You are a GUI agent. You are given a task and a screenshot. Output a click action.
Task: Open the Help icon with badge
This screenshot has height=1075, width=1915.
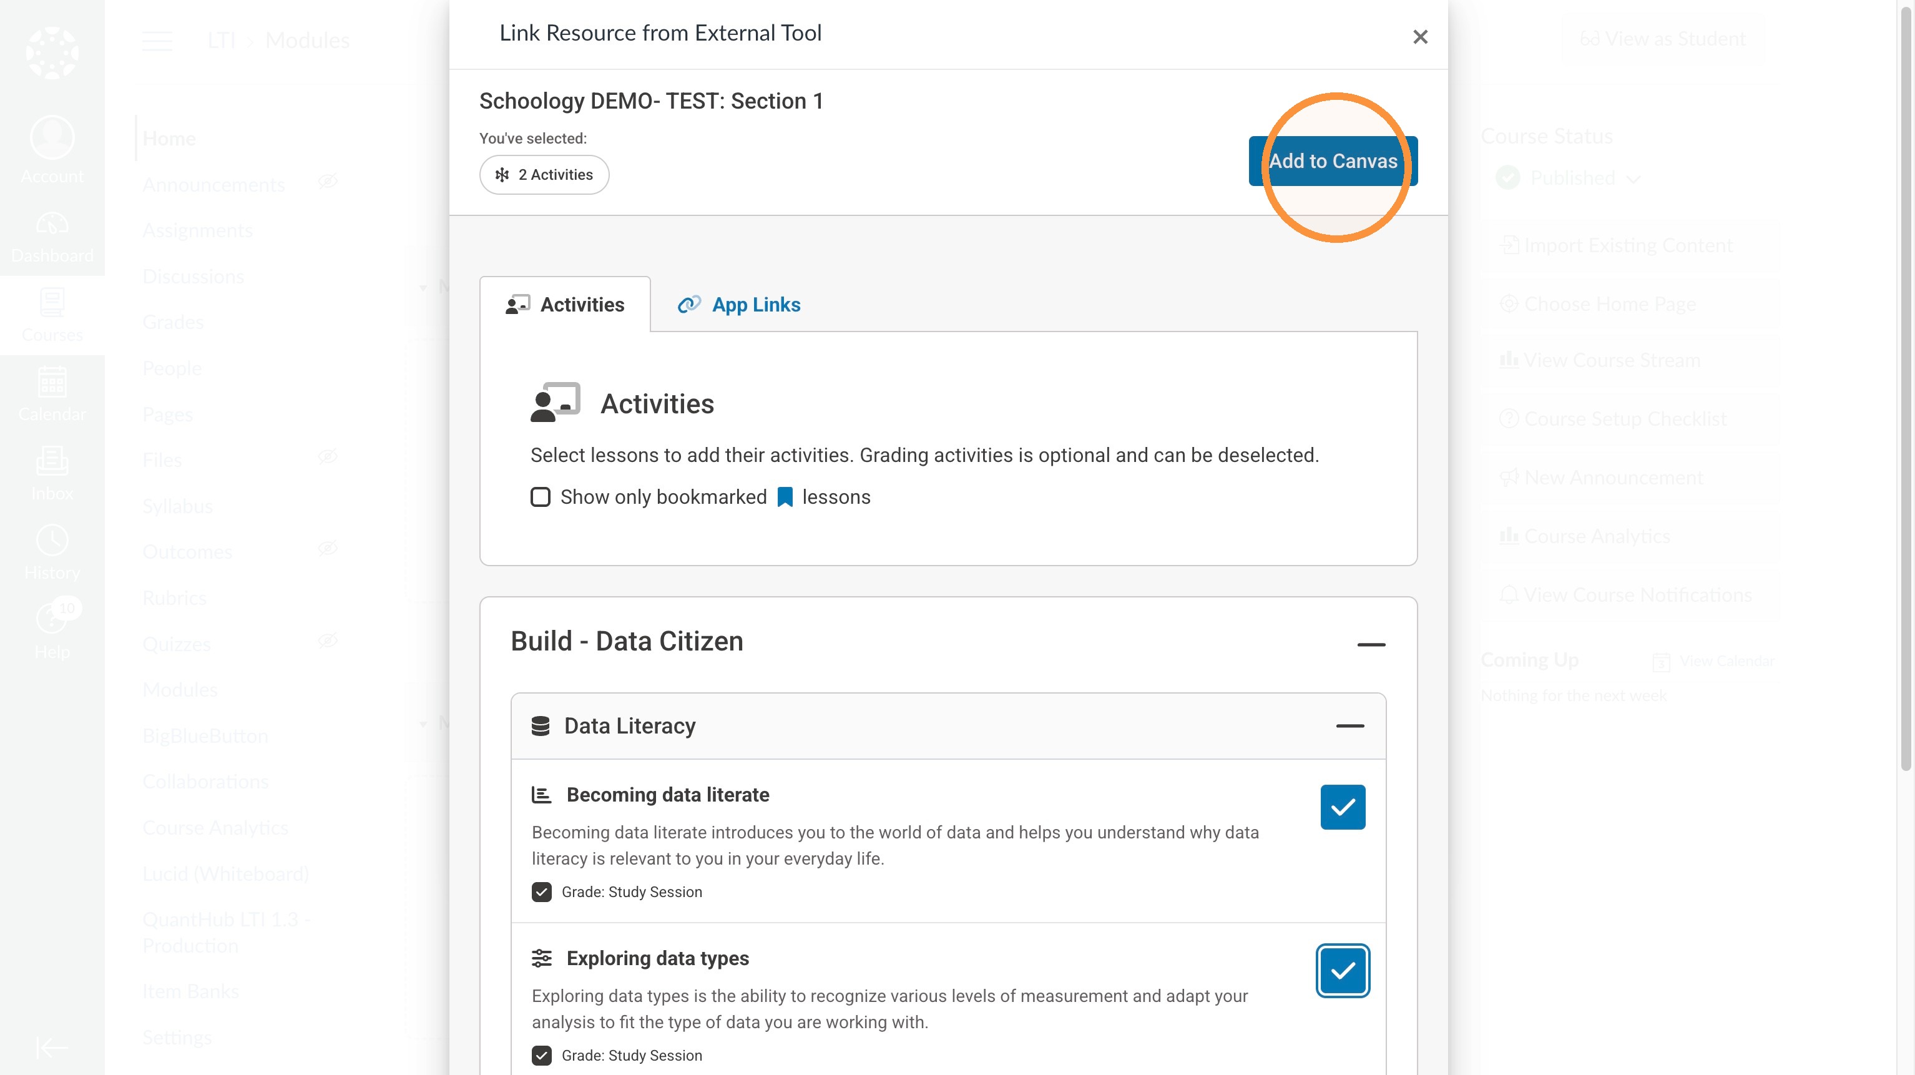click(52, 619)
